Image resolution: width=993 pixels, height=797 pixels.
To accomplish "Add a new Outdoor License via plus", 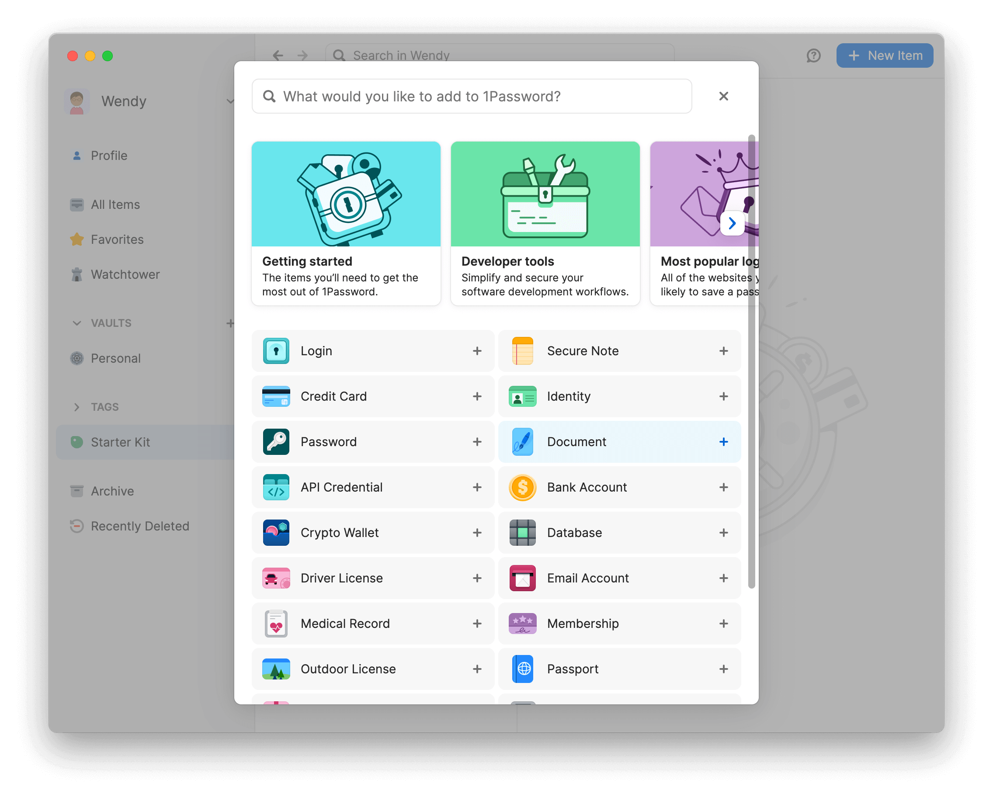I will [477, 669].
